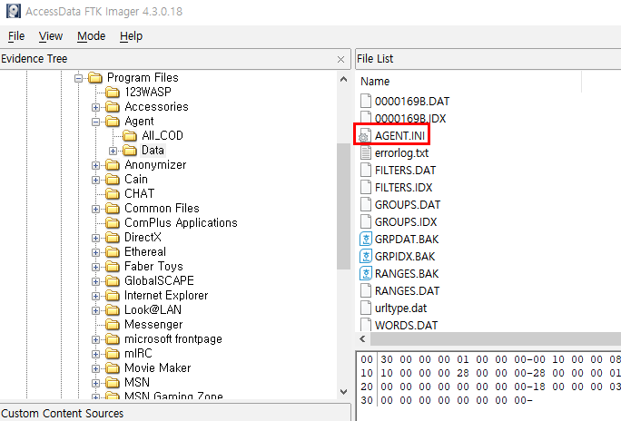Click the Messenger folder icon
The height and width of the screenshot is (421, 621).
[113, 325]
